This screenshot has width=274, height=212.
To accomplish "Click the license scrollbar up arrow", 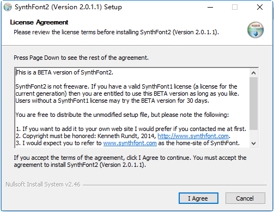I will [x=253, y=73].
